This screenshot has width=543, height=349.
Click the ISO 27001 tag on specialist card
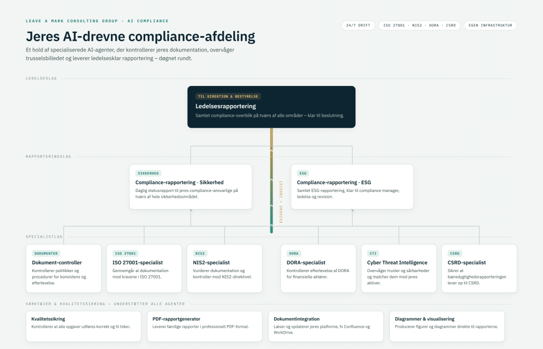(125, 254)
